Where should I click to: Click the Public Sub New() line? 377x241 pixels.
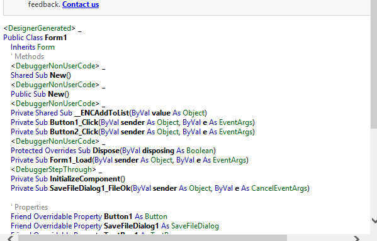coord(40,94)
